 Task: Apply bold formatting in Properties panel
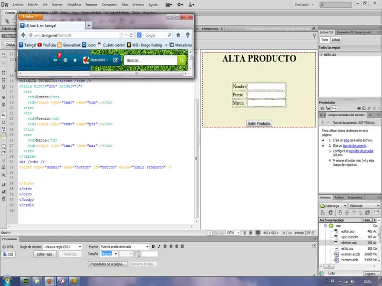[x=153, y=246]
